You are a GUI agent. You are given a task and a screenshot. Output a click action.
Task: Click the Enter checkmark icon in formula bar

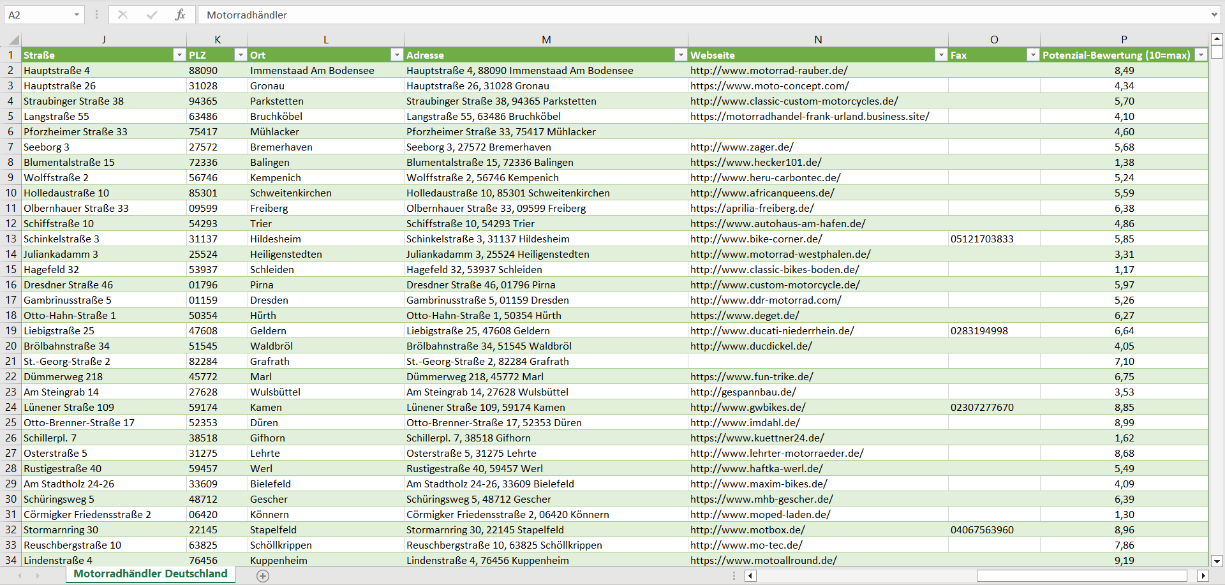click(x=151, y=15)
